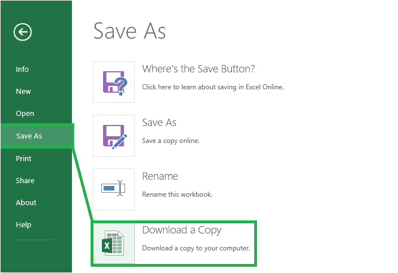398x273 pixels.
Task: Click the "Rename this workbook." text
Action: point(177,194)
